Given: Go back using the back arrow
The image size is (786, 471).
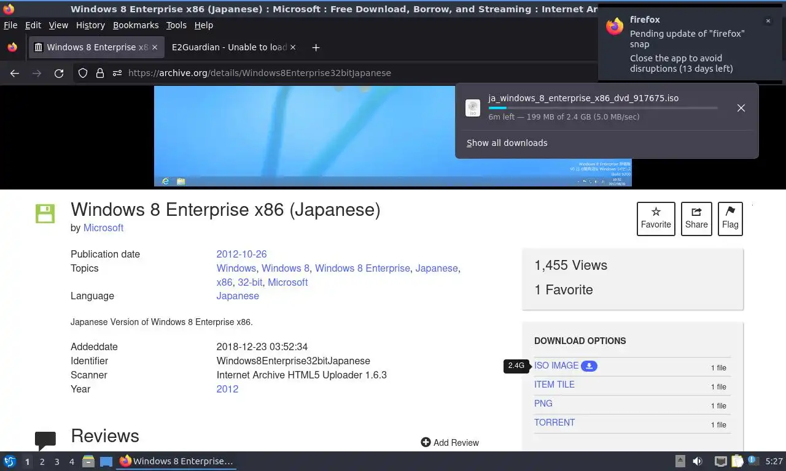Looking at the screenshot, I should (15, 73).
